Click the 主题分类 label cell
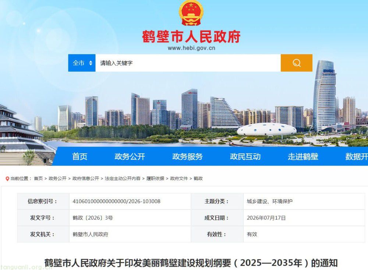The width and height of the screenshot is (368, 270). [x=217, y=201]
